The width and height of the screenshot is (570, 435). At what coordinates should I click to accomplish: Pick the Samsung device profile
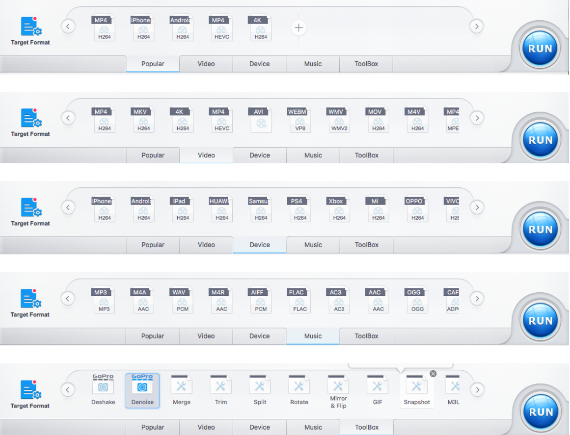pyautogui.click(x=261, y=209)
